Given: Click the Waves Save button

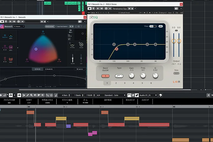Looking at the screenshot, I should click(170, 13).
